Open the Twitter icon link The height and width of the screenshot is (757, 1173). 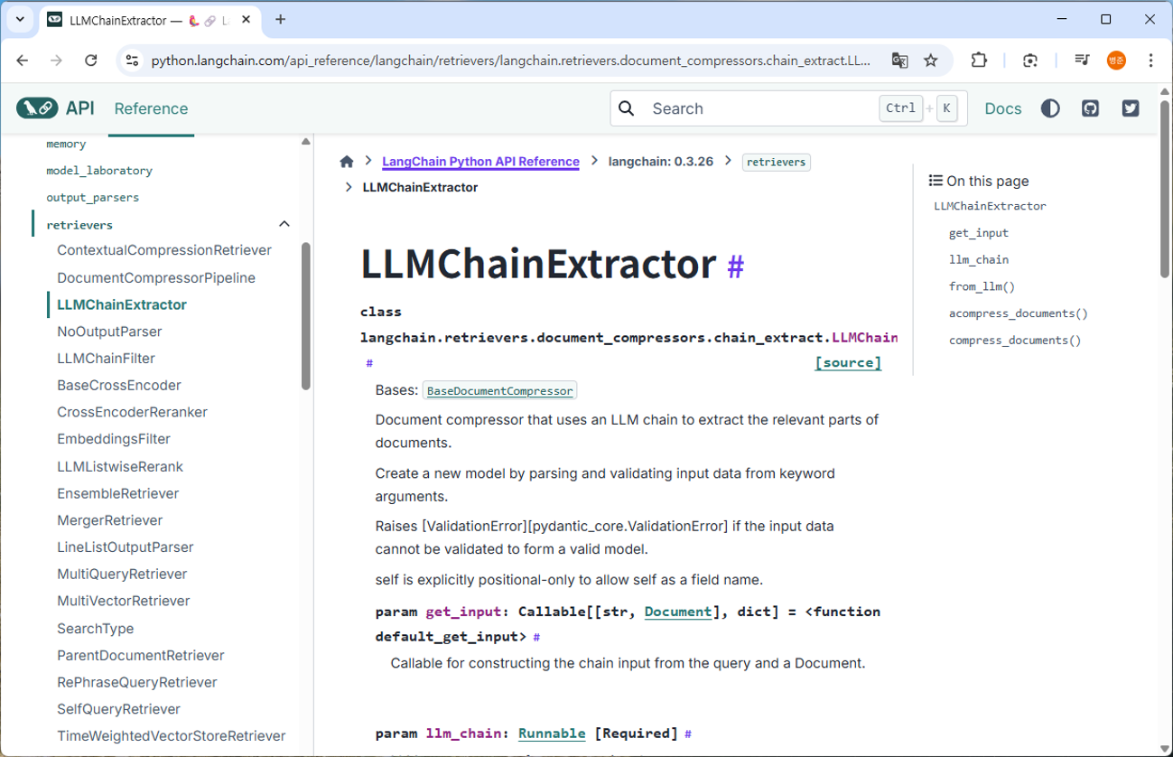tap(1131, 108)
